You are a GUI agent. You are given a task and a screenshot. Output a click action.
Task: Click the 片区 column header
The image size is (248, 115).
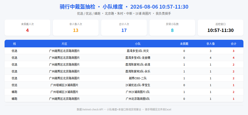[x=64, y=44]
